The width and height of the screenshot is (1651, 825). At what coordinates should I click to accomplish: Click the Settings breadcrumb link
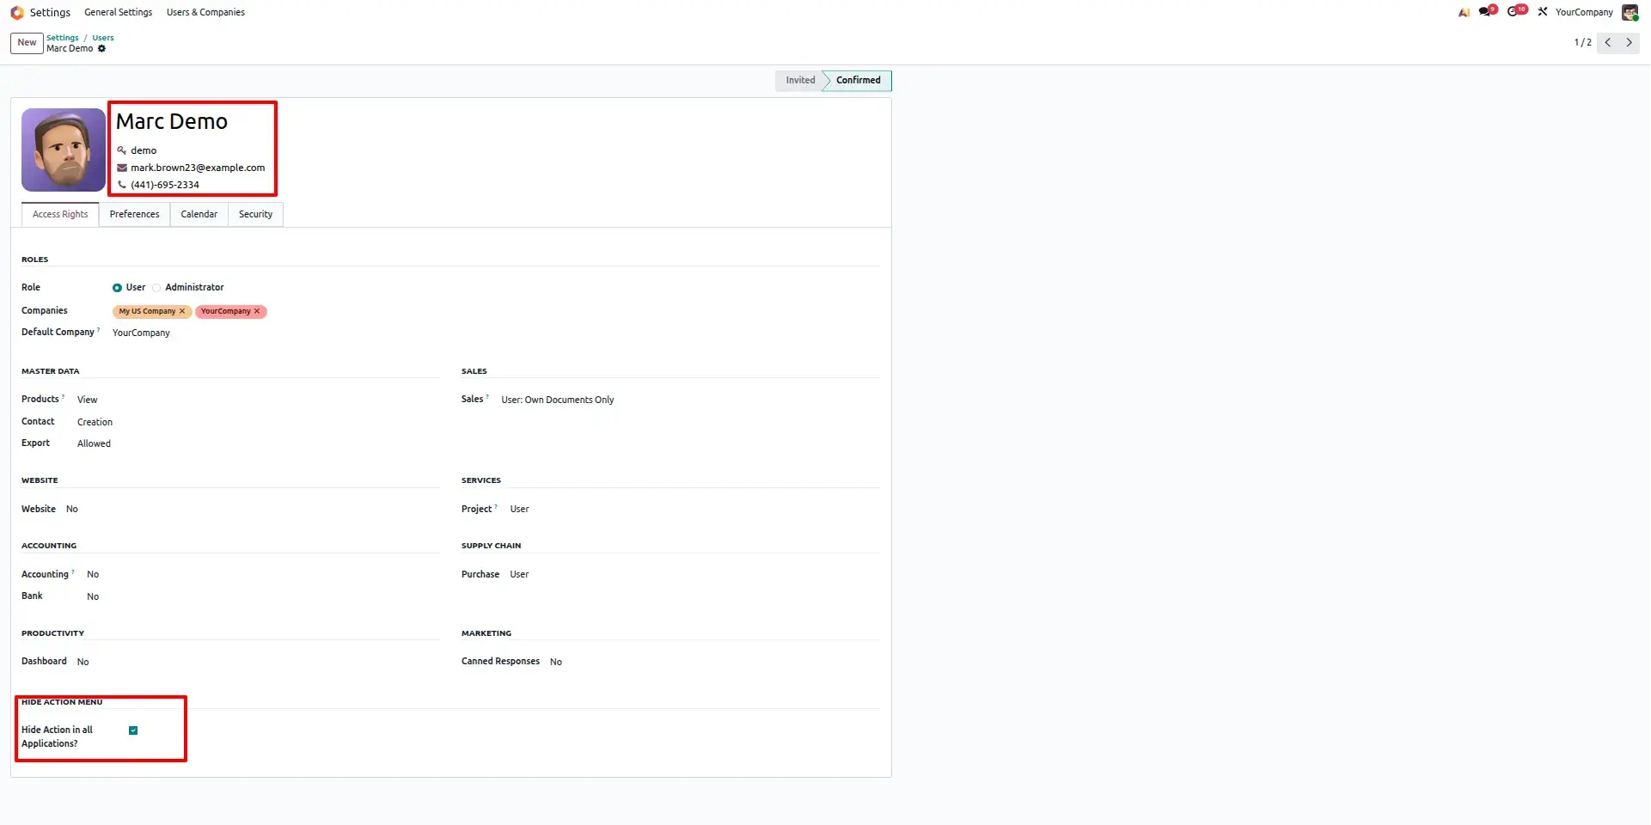[62, 38]
